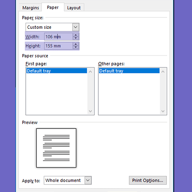Switch to the Margins tab
The width and height of the screenshot is (192, 192).
click(31, 8)
